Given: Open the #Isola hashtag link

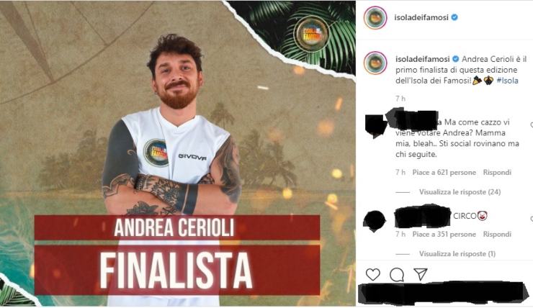Looking at the screenshot, I should pos(508,81).
